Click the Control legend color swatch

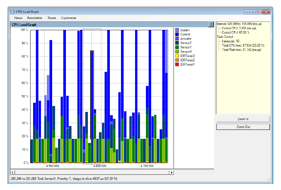(x=177, y=34)
